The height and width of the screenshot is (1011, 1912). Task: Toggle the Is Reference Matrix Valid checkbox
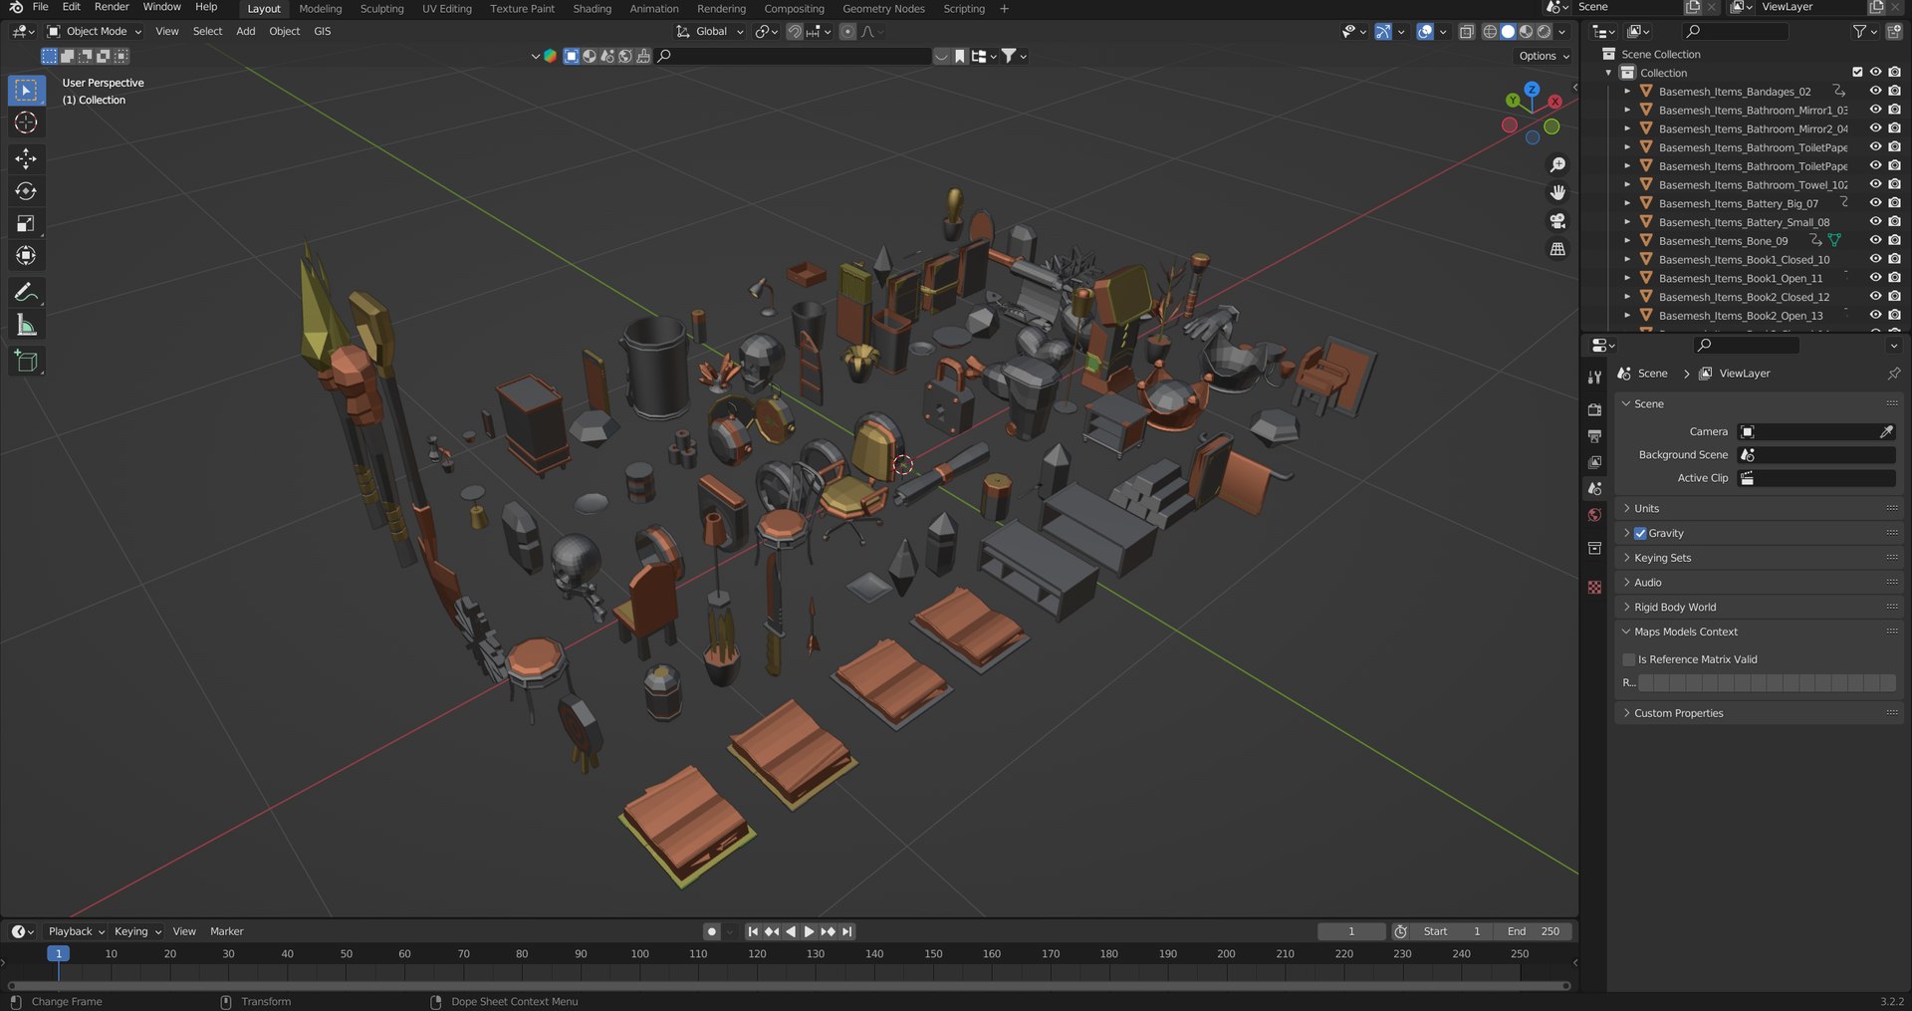click(1629, 659)
